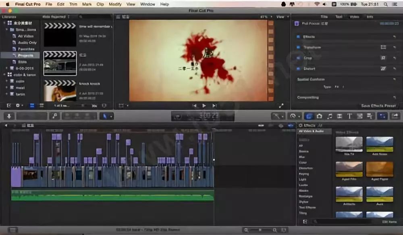Open the Photos browser camera icon
The width and height of the screenshot is (403, 235).
(x=320, y=116)
